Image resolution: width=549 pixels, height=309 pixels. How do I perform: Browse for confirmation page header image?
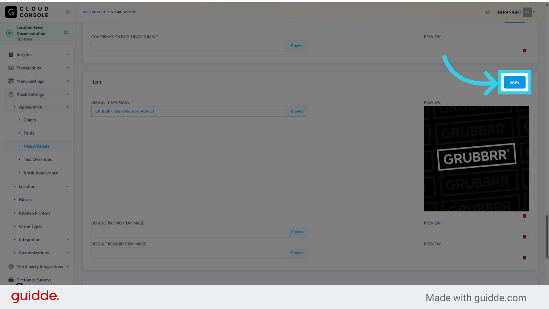[x=297, y=46]
